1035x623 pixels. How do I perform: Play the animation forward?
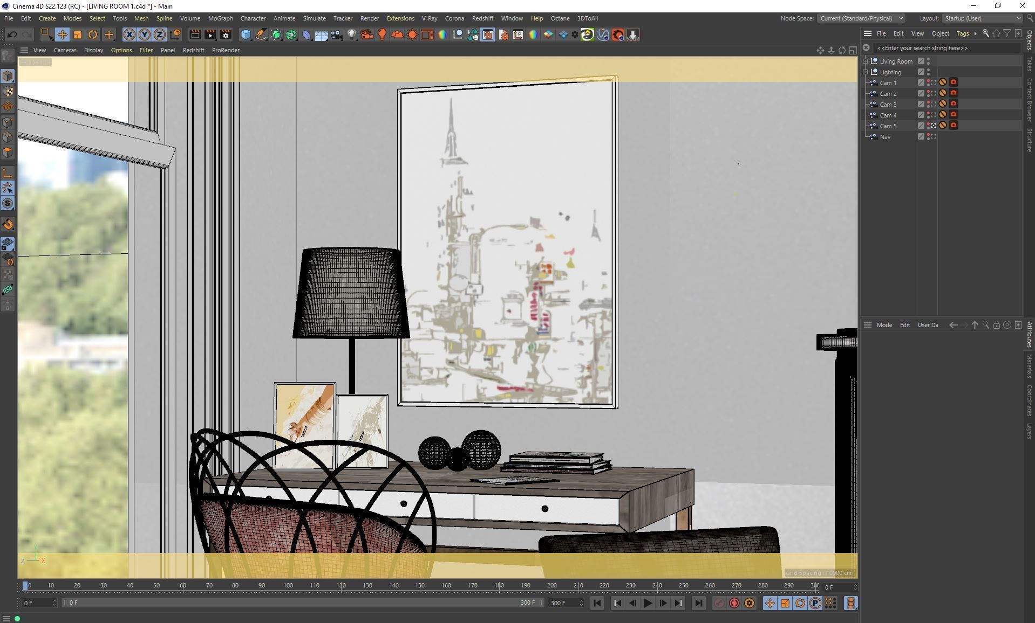[x=648, y=603]
